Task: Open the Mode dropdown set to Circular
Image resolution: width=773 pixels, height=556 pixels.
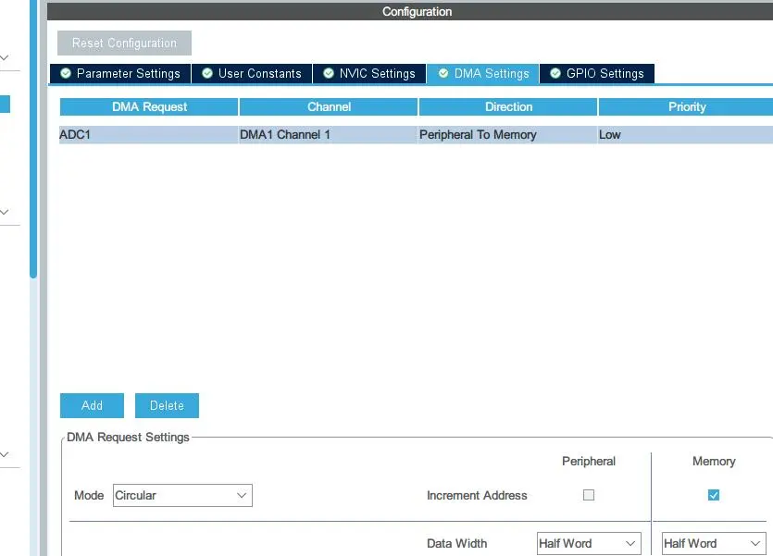Action: pyautogui.click(x=182, y=496)
